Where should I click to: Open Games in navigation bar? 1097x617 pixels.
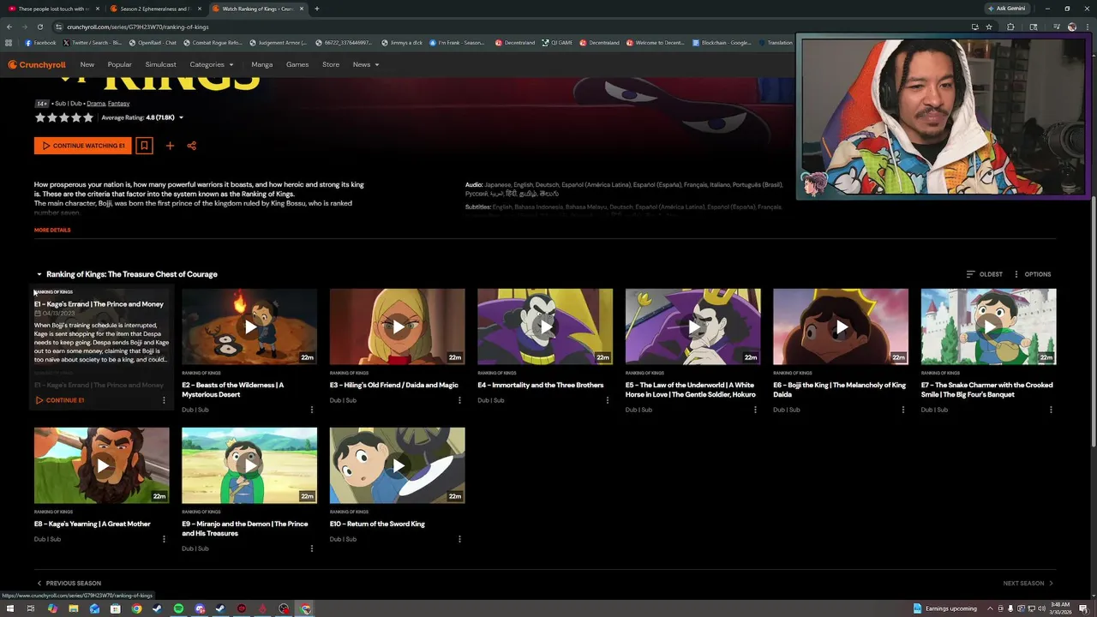point(297,64)
